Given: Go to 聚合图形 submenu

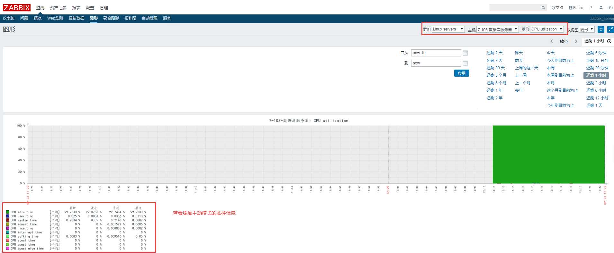Looking at the screenshot, I should pyautogui.click(x=111, y=18).
